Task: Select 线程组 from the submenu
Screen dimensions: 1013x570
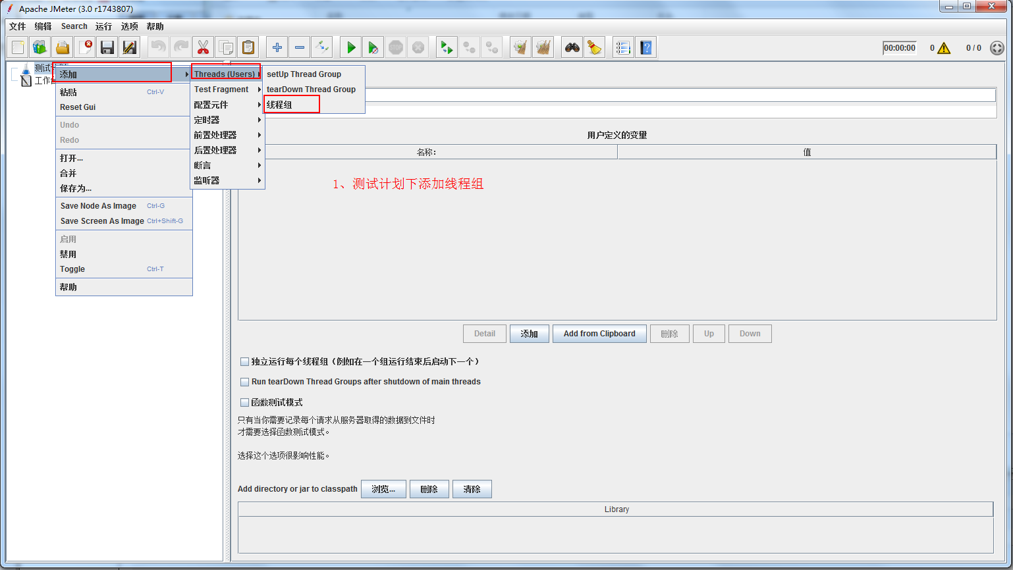Action: pos(314,105)
